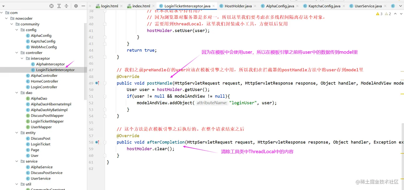Switch to the UserService.java tab
This screenshot has height=190, width=404.
[x=368, y=6]
